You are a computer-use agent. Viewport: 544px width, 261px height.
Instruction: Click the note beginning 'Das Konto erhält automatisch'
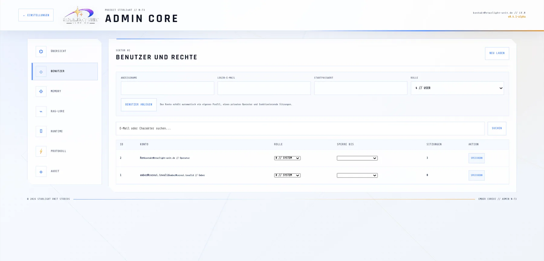(226, 104)
